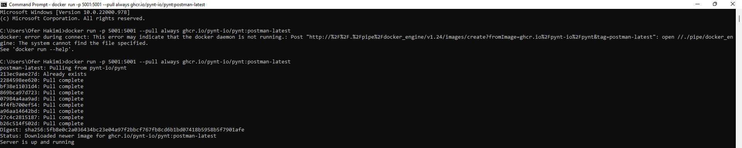Image resolution: width=742 pixels, height=148 pixels.
Task: Click the second docker run command line
Action: (145, 62)
